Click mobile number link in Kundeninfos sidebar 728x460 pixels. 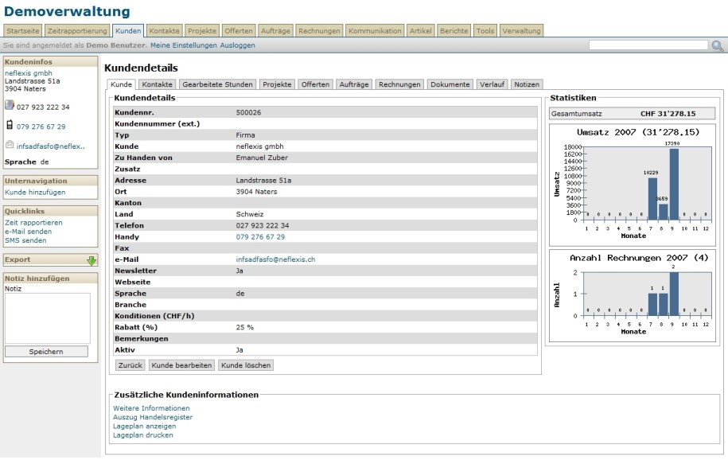coord(41,127)
